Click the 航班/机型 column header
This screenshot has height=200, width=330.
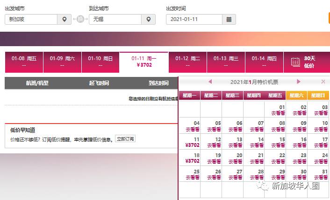click(x=37, y=83)
